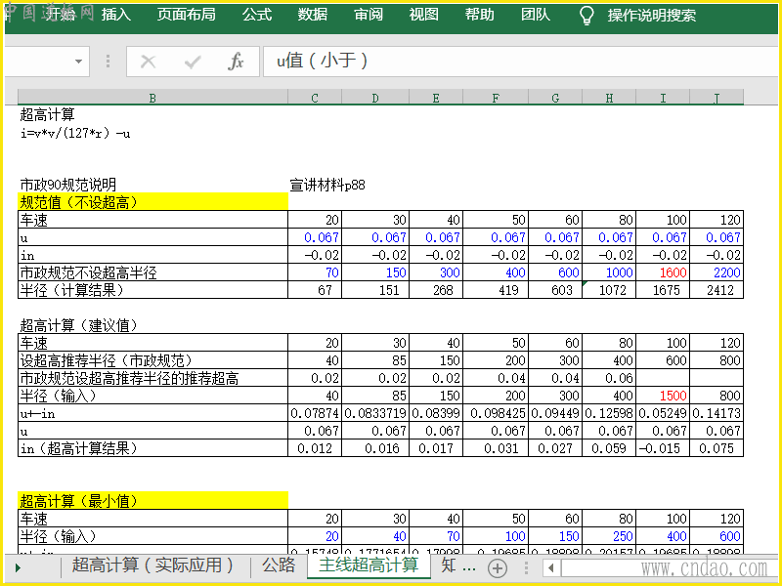Switch to 超高计算（实际应用）sheet tab
Image resolution: width=782 pixels, height=586 pixels.
[152, 565]
